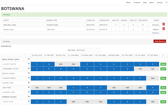Image resolution: width=168 pixels, height=105 pixels.
Task: Open Contact menu item
Action: pos(160,2)
